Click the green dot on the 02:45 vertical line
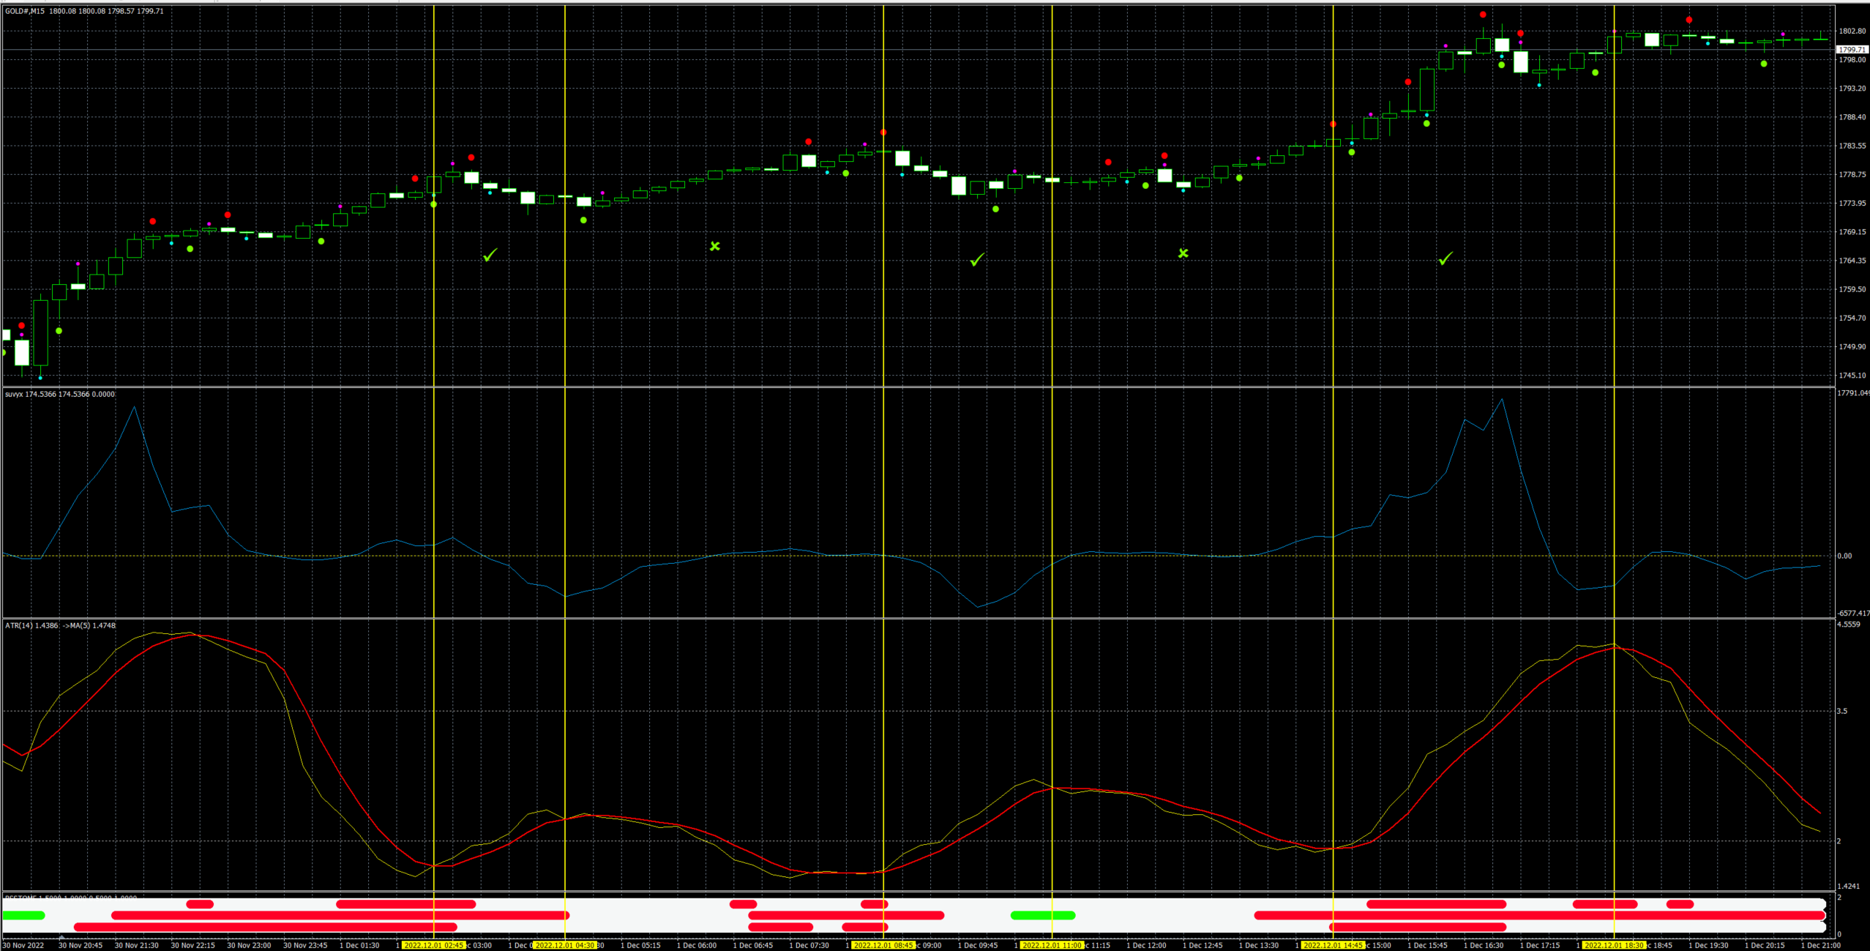 (x=434, y=204)
